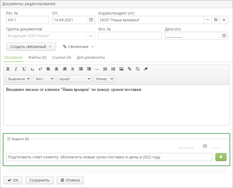The height and width of the screenshot is (188, 233).
Task: Switch to the Файлы (0) tab
Action: [x=38, y=57]
